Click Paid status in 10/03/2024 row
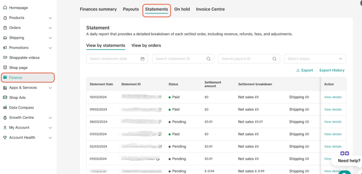362x174 pixels. [x=174, y=97]
